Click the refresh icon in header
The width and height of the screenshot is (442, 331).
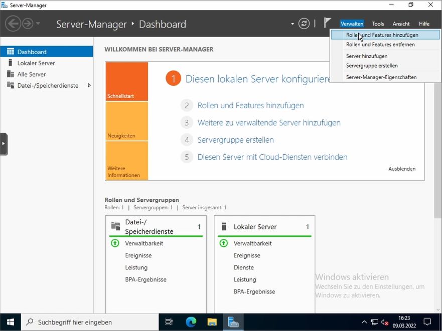click(x=304, y=24)
